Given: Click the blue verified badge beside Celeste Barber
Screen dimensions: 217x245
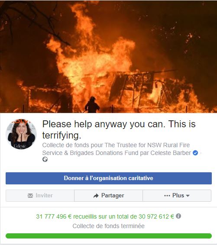Looking at the screenshot, I should point(195,153).
